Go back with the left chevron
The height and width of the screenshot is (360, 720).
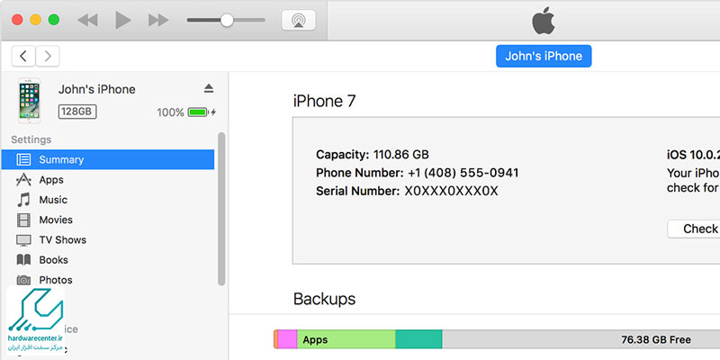[23, 56]
